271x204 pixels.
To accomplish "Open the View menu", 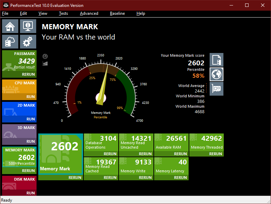I will coord(43,13).
